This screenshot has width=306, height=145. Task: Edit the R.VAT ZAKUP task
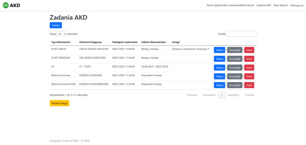(x=219, y=50)
